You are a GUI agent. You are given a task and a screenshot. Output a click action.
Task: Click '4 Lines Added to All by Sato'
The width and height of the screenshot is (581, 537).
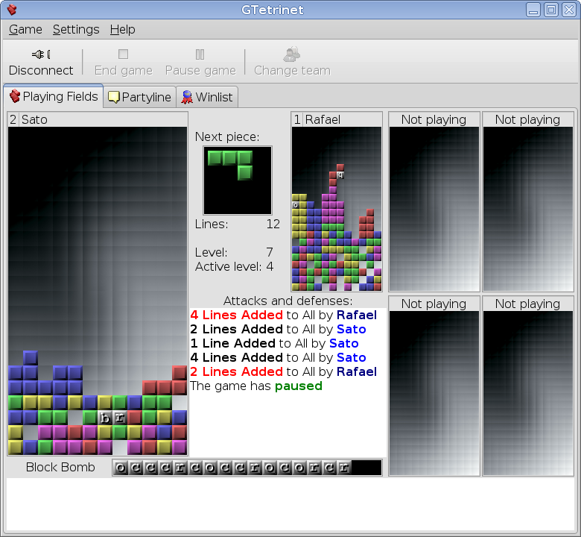[x=279, y=357]
